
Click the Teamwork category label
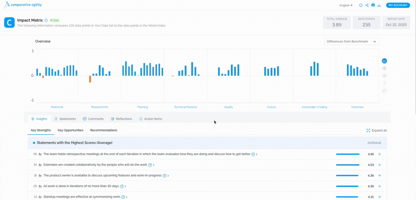(57, 107)
